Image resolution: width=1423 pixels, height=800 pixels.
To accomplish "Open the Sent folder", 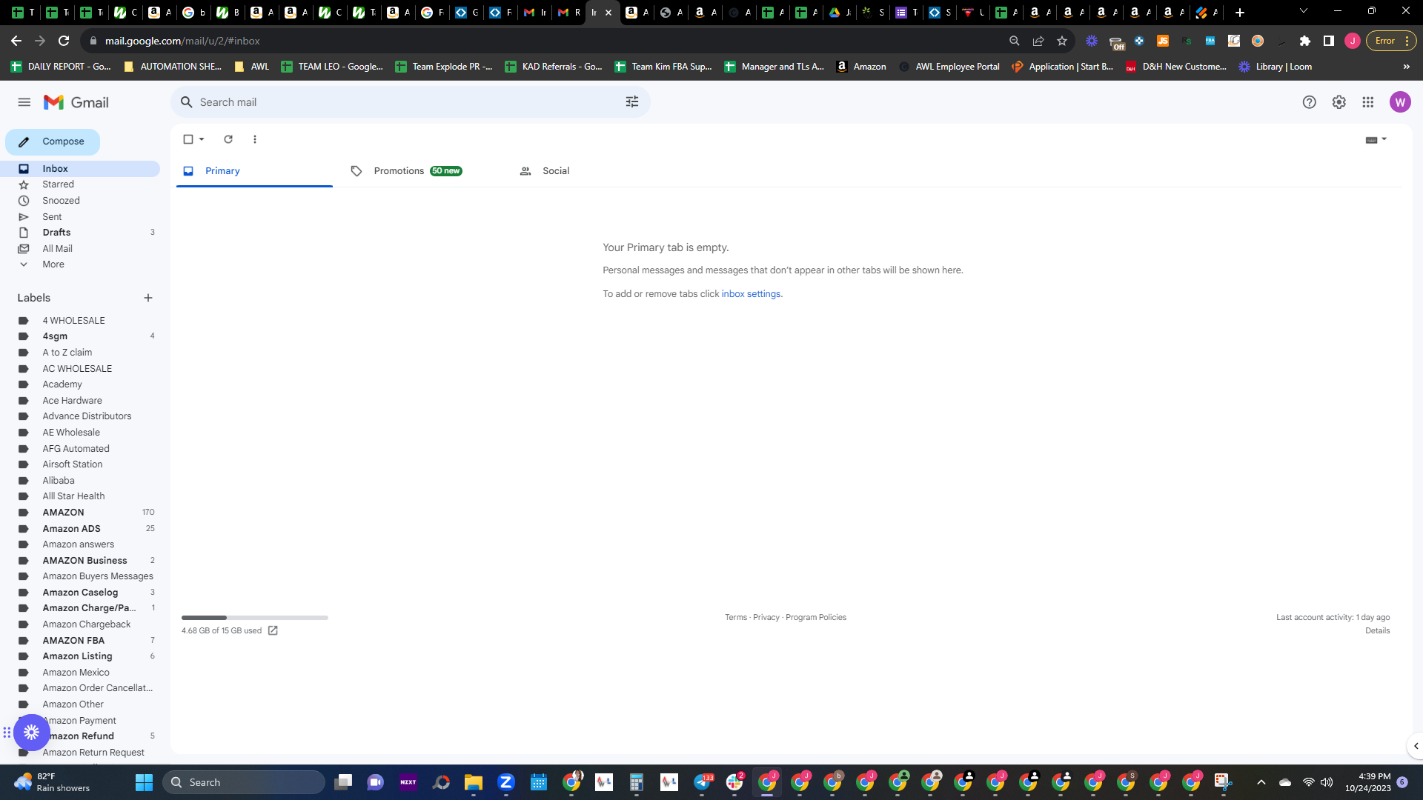I will 80,217.
